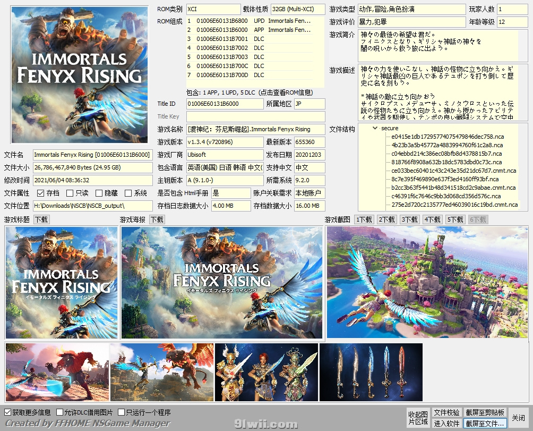
Task: Copy screenshot to clipboard via 截屏至剪贴板
Action: 485,412
